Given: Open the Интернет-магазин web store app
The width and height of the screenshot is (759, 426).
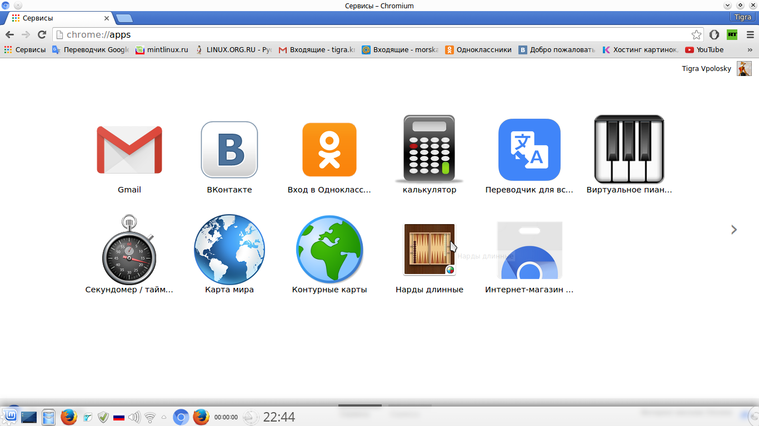Looking at the screenshot, I should [x=530, y=250].
